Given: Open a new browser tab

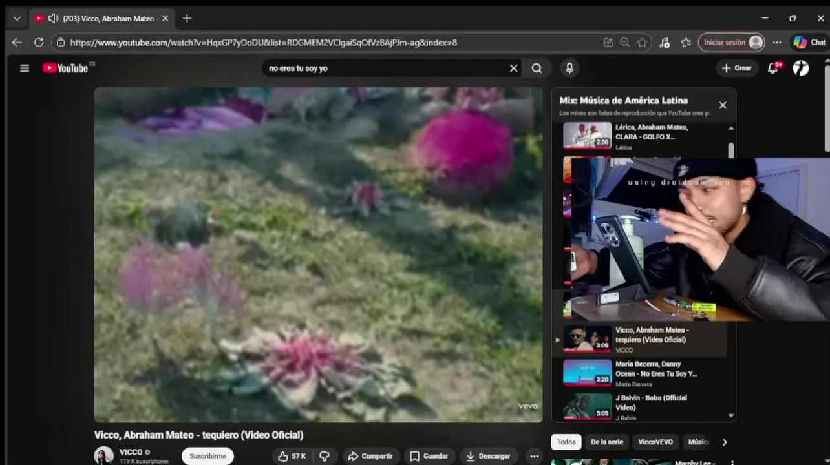Looking at the screenshot, I should click(x=187, y=19).
